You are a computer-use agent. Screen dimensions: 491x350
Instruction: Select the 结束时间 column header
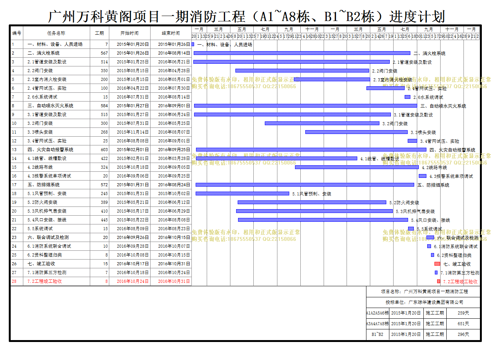(x=171, y=33)
